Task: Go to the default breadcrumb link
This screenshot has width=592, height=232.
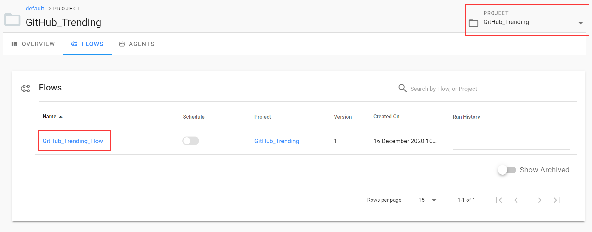Action: [35, 9]
